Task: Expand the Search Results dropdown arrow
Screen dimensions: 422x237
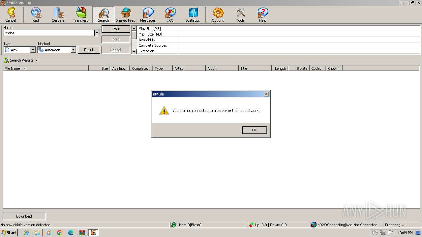Action: point(36,61)
